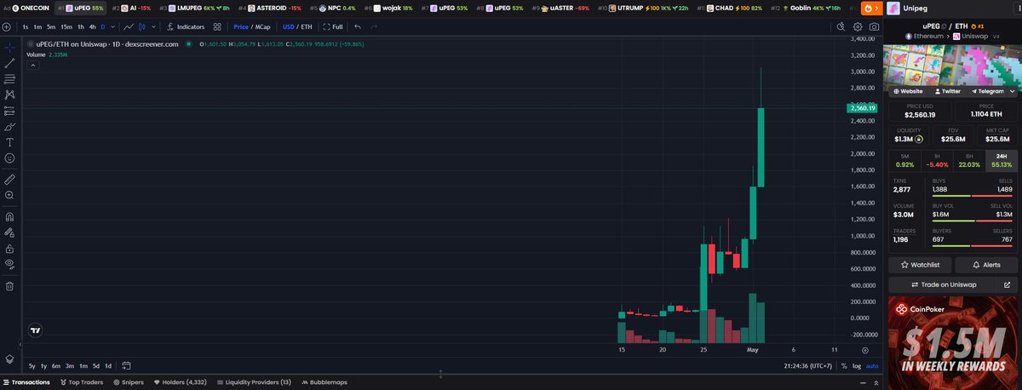Expand more timeframe intervals dropdown
Screen dimensions: 1022x390
tap(114, 26)
